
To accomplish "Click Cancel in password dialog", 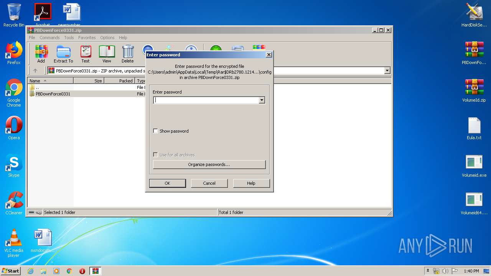I will pos(209,183).
